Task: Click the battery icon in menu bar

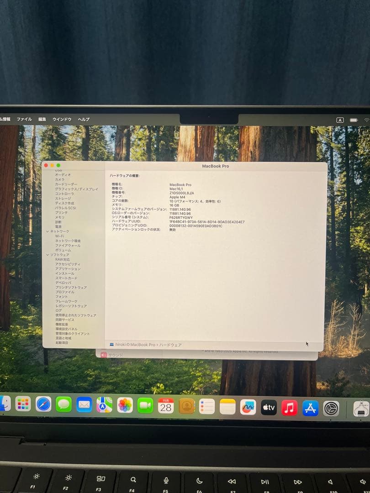Action: (354, 120)
